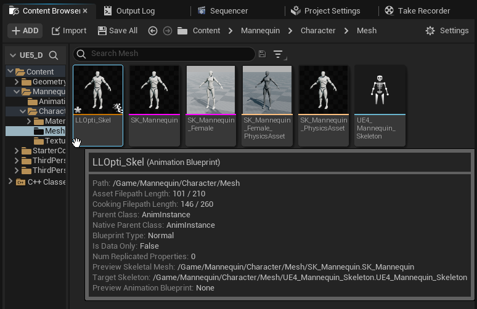Click the history forward arrow
The width and height of the screenshot is (477, 309).
(167, 31)
